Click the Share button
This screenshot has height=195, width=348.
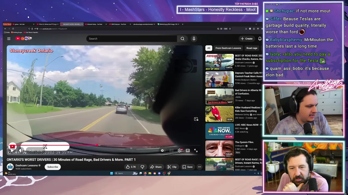coord(156,167)
